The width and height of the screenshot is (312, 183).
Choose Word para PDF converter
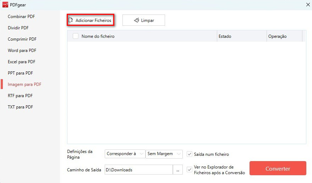click(x=22, y=51)
